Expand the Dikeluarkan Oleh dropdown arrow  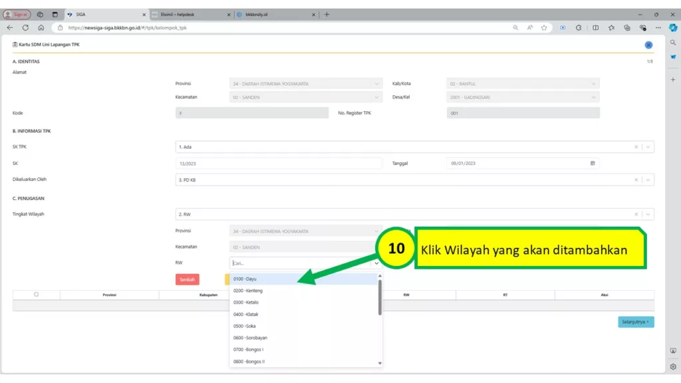(648, 180)
